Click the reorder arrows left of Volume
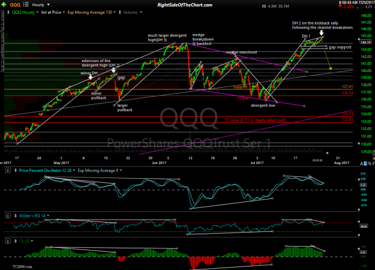 click(x=120, y=12)
